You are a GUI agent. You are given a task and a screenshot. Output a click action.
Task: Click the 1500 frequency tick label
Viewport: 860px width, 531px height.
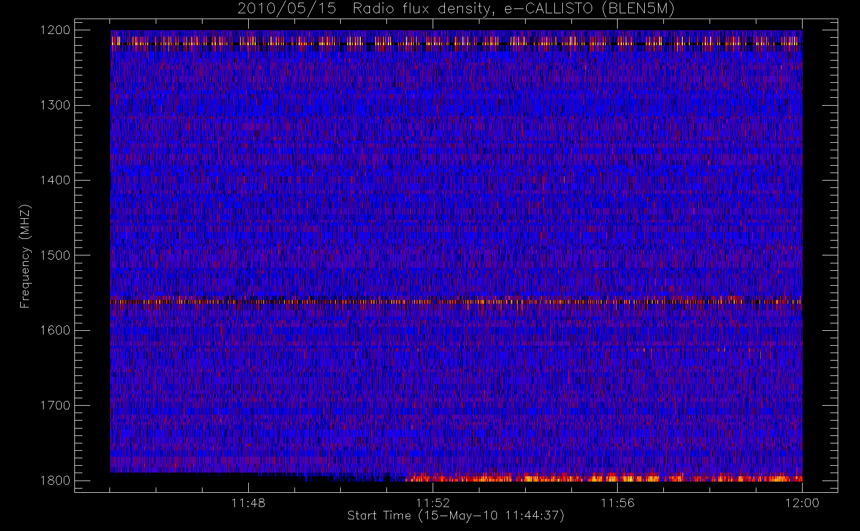(55, 255)
